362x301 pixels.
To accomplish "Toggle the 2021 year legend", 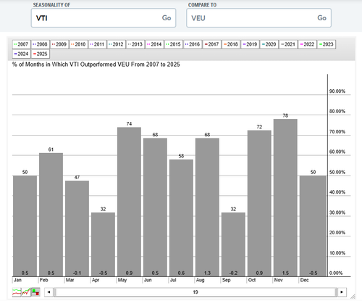I will click(288, 44).
